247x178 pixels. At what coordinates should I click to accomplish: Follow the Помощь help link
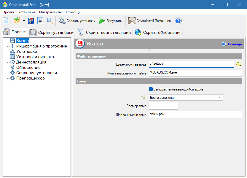[x=235, y=44]
